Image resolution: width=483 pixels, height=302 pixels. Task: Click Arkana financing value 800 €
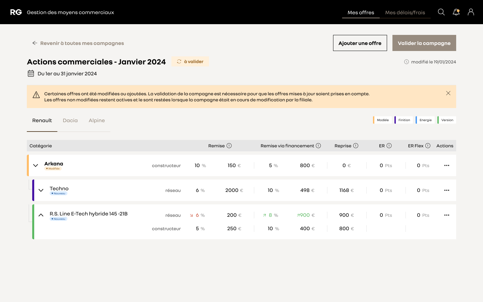point(307,165)
